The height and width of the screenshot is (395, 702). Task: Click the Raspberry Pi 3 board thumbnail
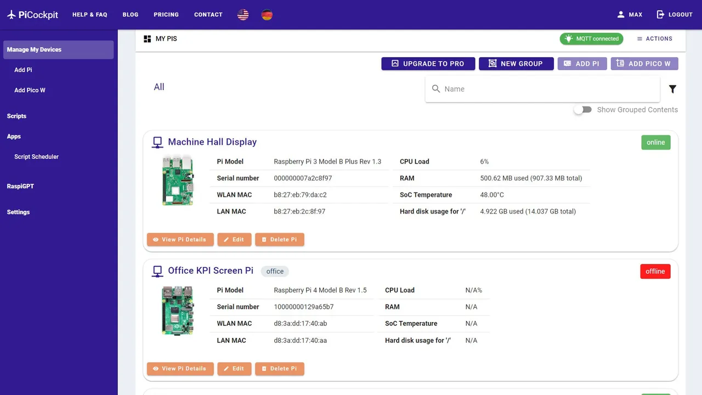[178, 181]
